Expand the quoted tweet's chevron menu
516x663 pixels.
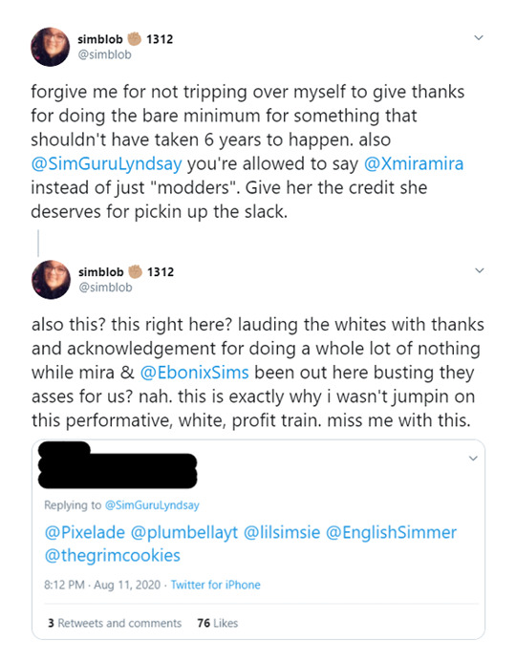(x=473, y=459)
